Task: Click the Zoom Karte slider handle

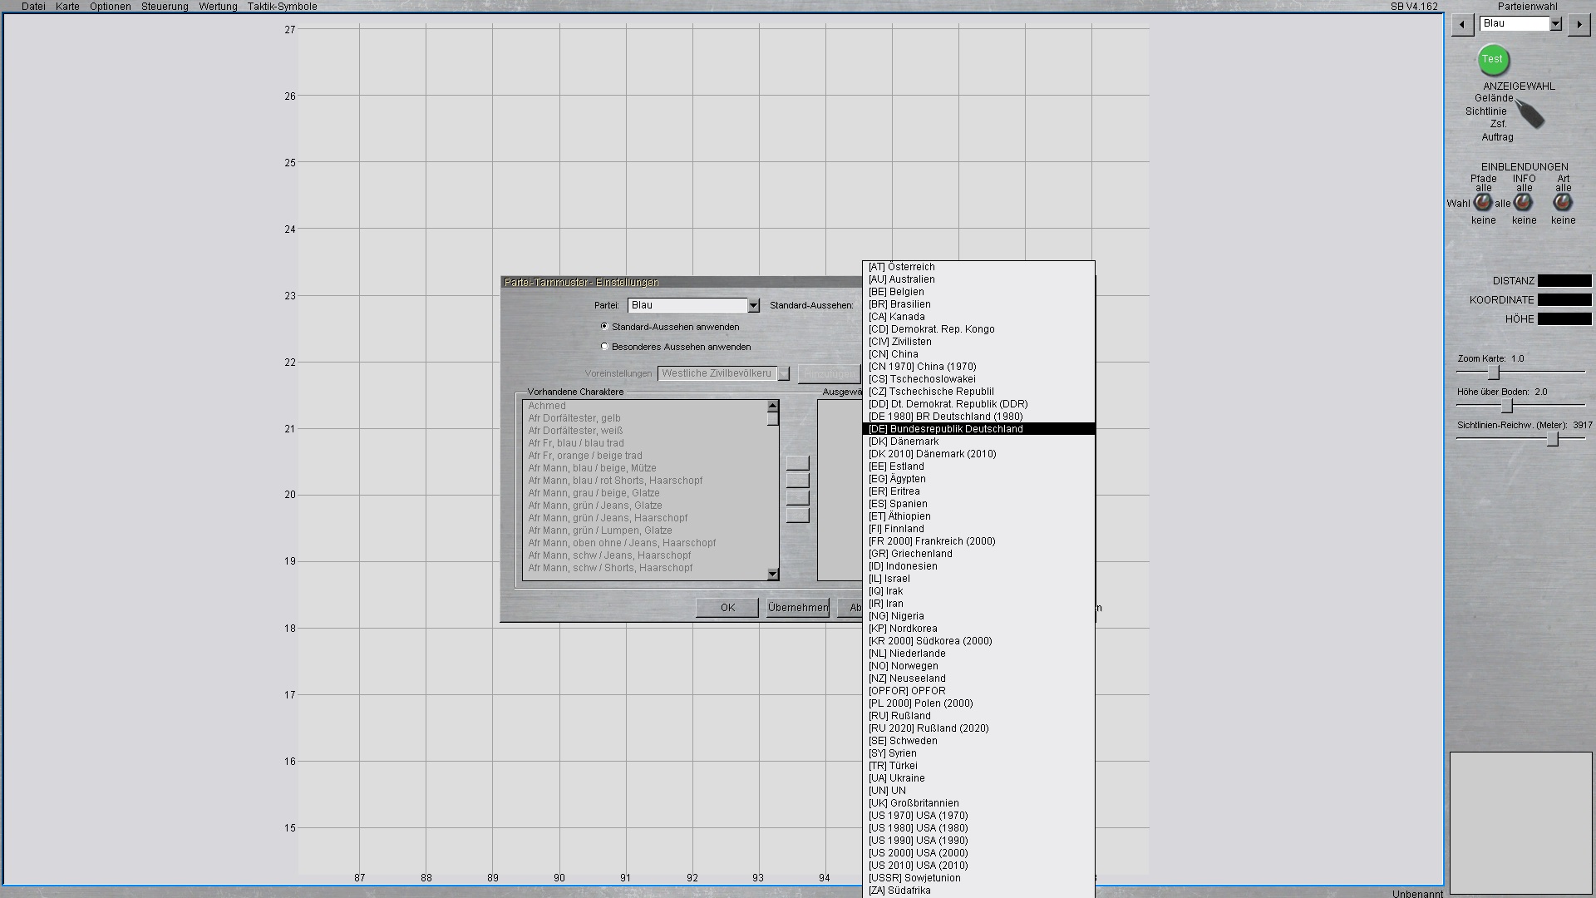Action: [x=1494, y=372]
